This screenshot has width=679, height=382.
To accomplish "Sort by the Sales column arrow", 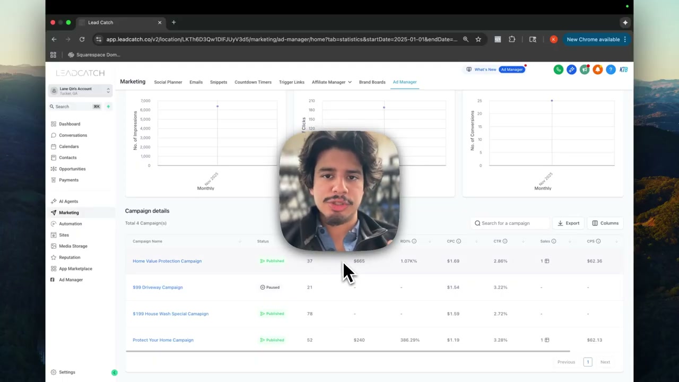I will point(570,242).
